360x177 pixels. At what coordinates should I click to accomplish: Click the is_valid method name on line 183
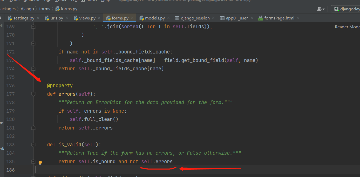coord(70,145)
